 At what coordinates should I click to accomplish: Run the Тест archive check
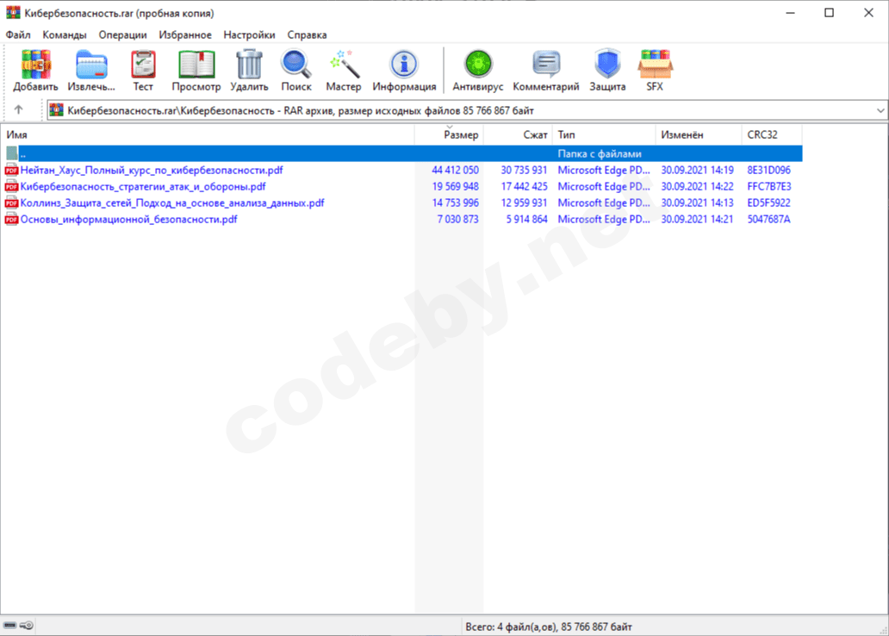(x=143, y=71)
